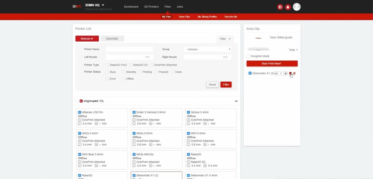Enable Incognito Mode checkbox
The height and width of the screenshot is (179, 373).
248,56
